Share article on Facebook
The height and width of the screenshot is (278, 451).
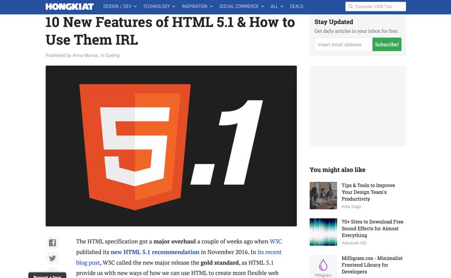pos(52,243)
